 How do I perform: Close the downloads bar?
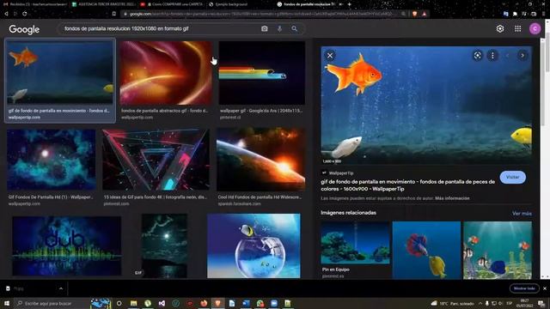(545, 288)
